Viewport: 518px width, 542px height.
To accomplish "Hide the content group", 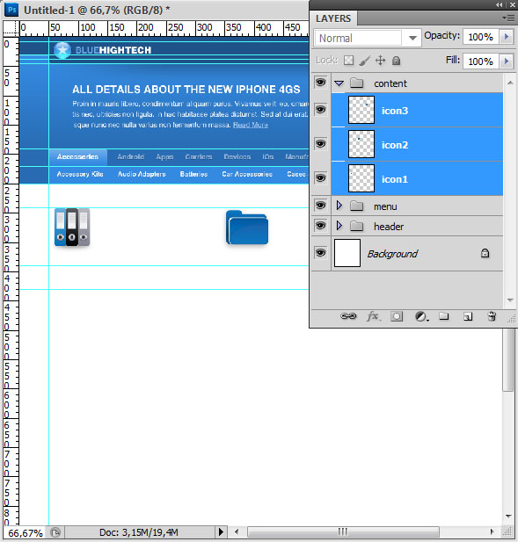I will tap(321, 83).
